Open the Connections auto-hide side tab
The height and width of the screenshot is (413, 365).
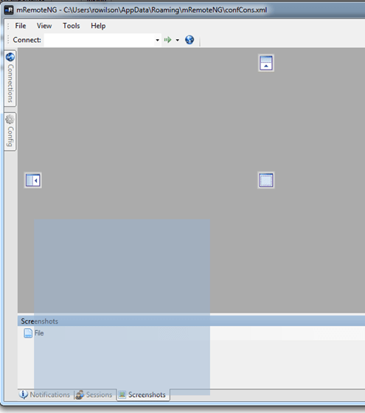tap(10, 78)
